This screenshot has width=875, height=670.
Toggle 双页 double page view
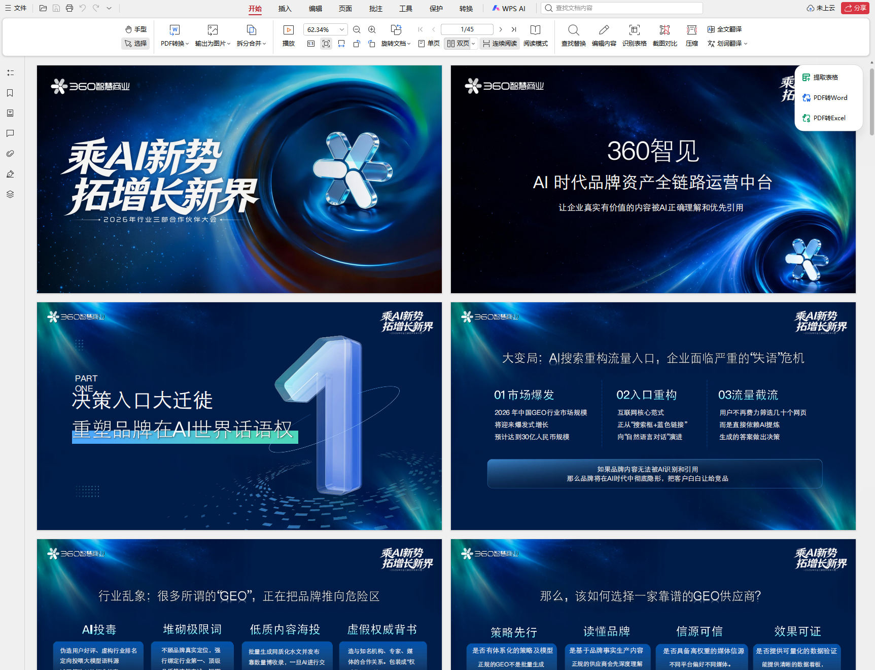(x=458, y=44)
